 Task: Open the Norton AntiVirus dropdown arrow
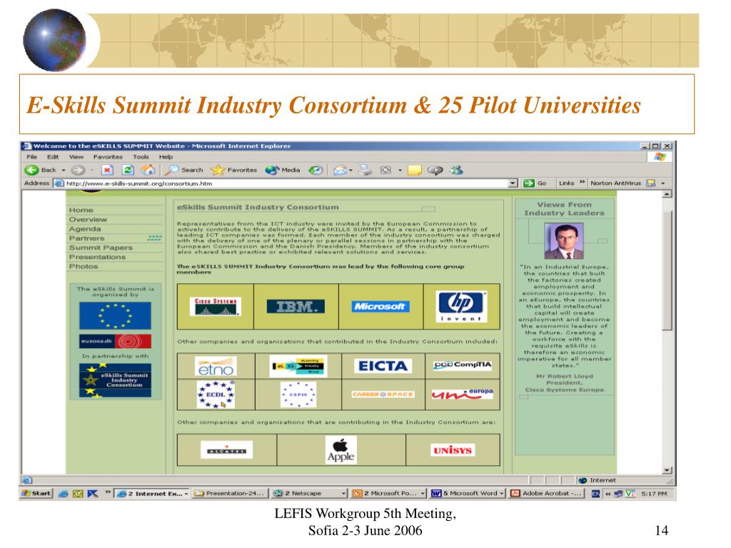662,183
